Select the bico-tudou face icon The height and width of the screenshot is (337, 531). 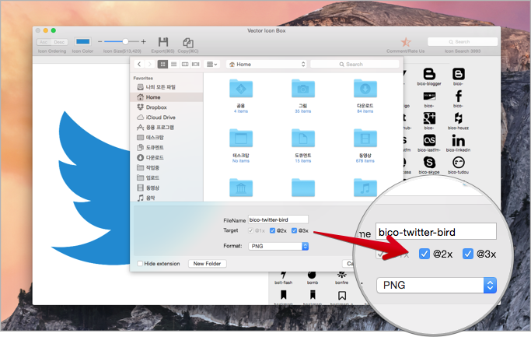458,163
